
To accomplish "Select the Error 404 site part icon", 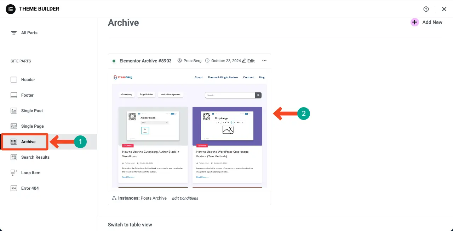I will point(14,188).
